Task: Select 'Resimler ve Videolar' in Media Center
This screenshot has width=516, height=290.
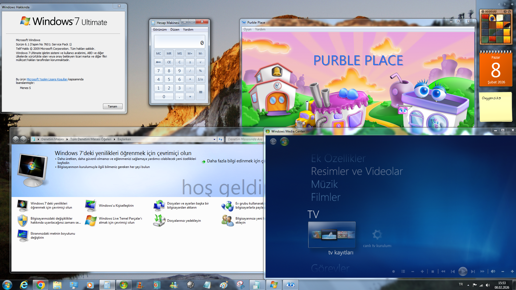Action: pos(357,171)
